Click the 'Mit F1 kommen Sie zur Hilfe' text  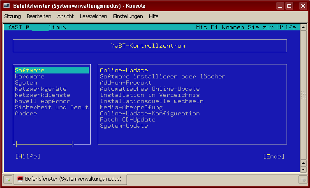246,27
